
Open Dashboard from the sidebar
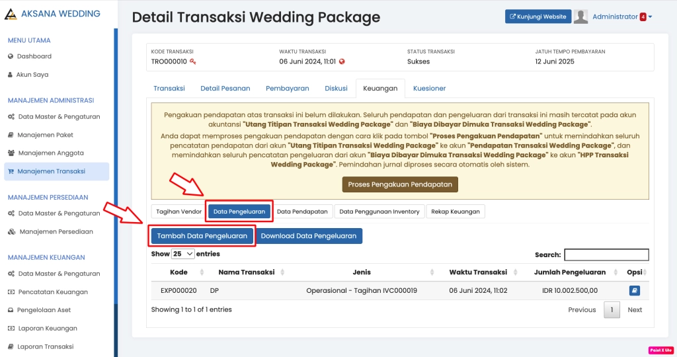pos(34,56)
